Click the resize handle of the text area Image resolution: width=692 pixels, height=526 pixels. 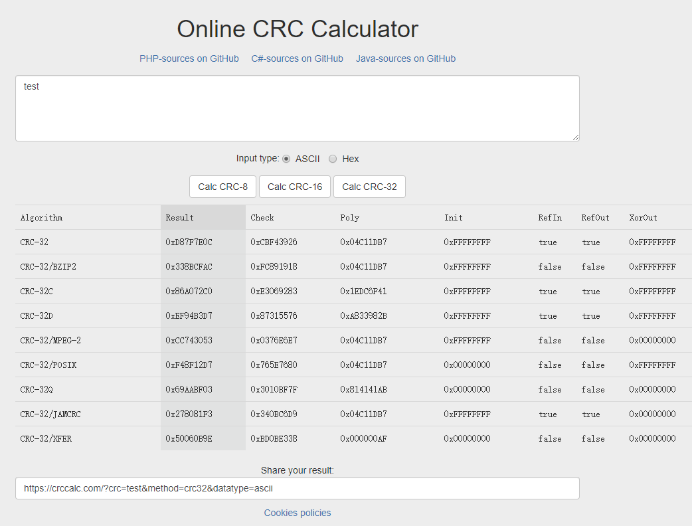576,137
